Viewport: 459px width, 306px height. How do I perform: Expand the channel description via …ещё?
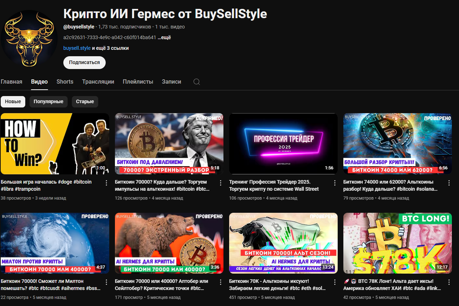[164, 37]
